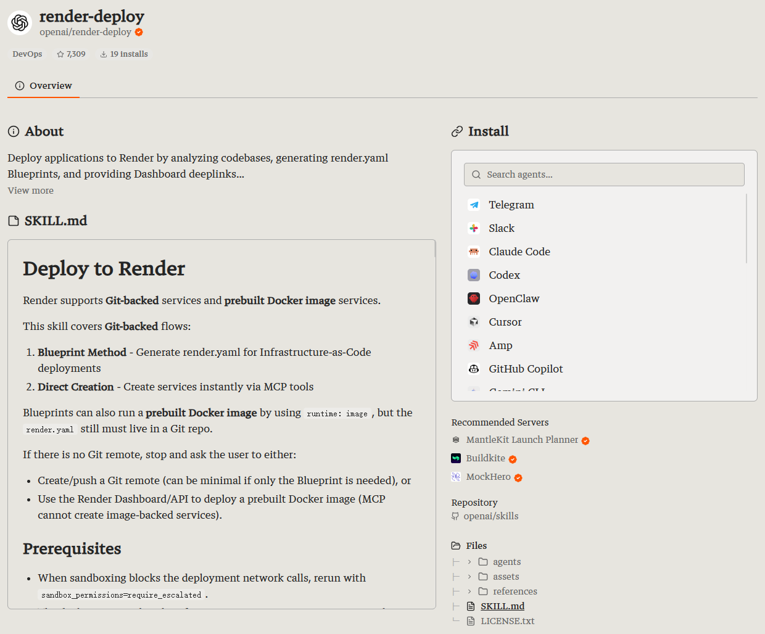765x634 pixels.
Task: Click the View more link
Action: point(31,191)
